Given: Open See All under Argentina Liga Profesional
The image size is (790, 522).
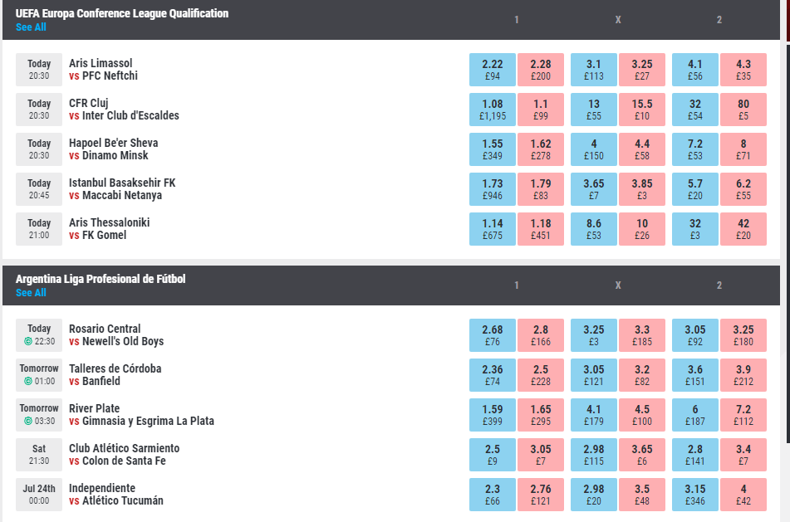Looking at the screenshot, I should tap(31, 293).
